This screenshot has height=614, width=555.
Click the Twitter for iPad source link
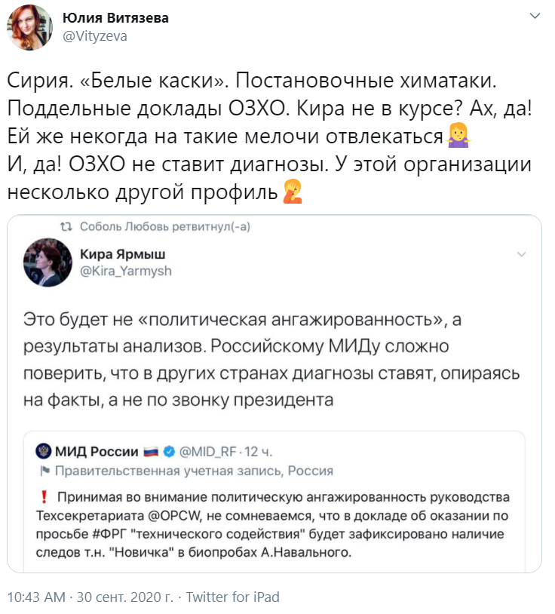(x=232, y=597)
